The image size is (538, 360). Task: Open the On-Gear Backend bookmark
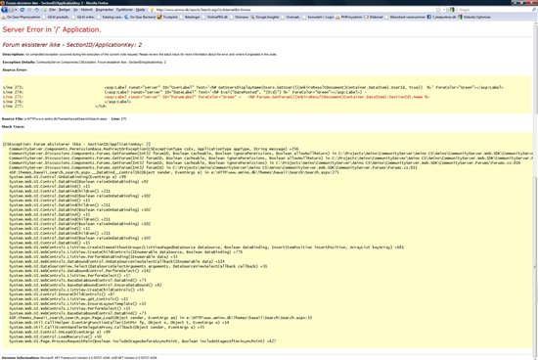click(140, 17)
